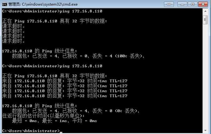Click the title bar text 管理员: C:\windows\system32\cmd.exe
The height and width of the screenshot is (134, 211).
(x=43, y=4)
